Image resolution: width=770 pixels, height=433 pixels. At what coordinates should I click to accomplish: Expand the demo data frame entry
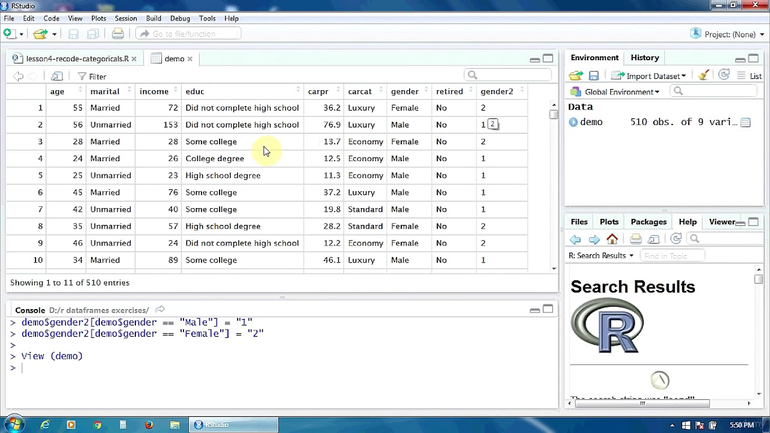[x=573, y=122]
